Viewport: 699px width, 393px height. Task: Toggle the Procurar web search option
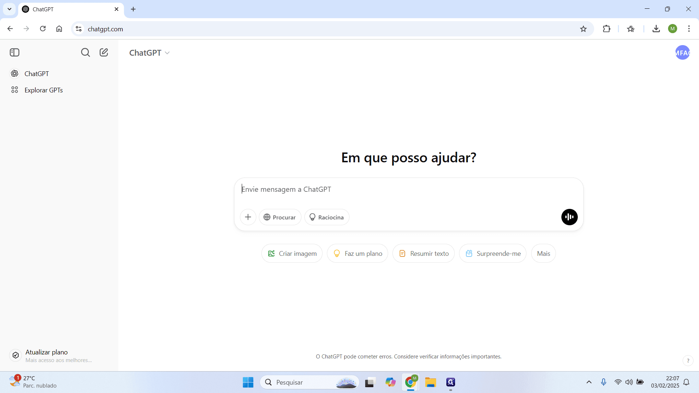tap(280, 217)
